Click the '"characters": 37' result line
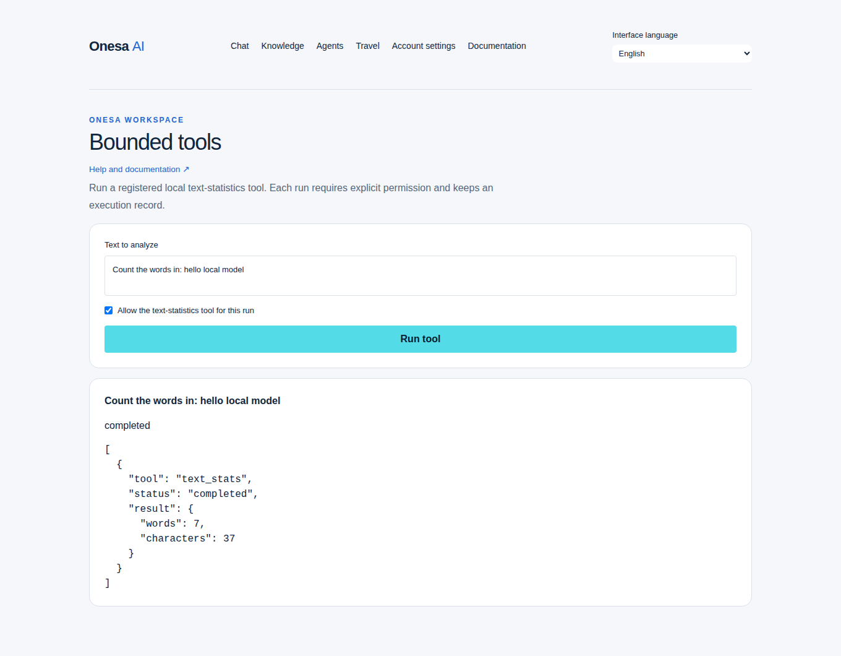Viewport: 841px width, 656px height. point(187,538)
